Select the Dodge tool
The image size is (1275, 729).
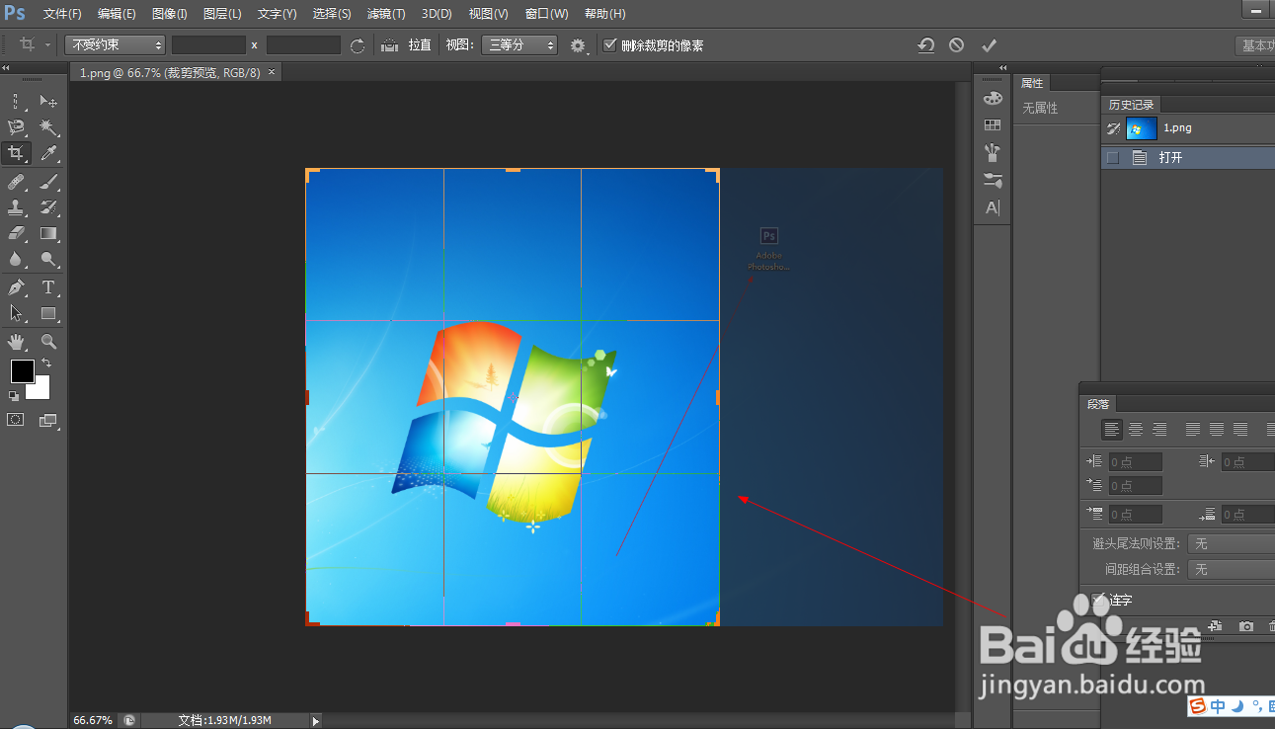[x=48, y=260]
